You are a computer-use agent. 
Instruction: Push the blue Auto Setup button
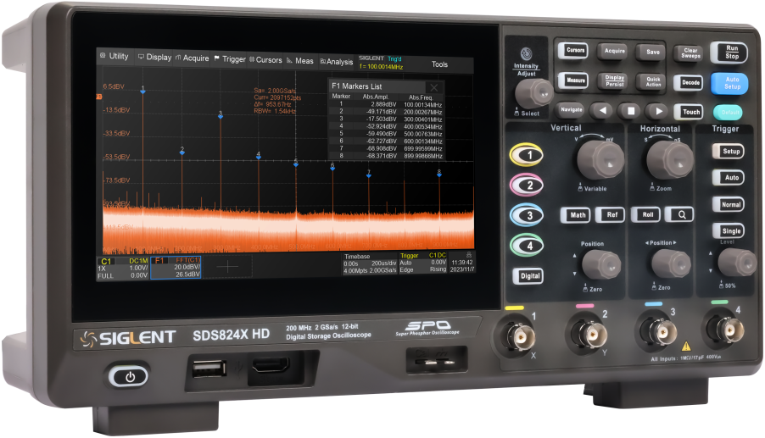click(x=731, y=83)
